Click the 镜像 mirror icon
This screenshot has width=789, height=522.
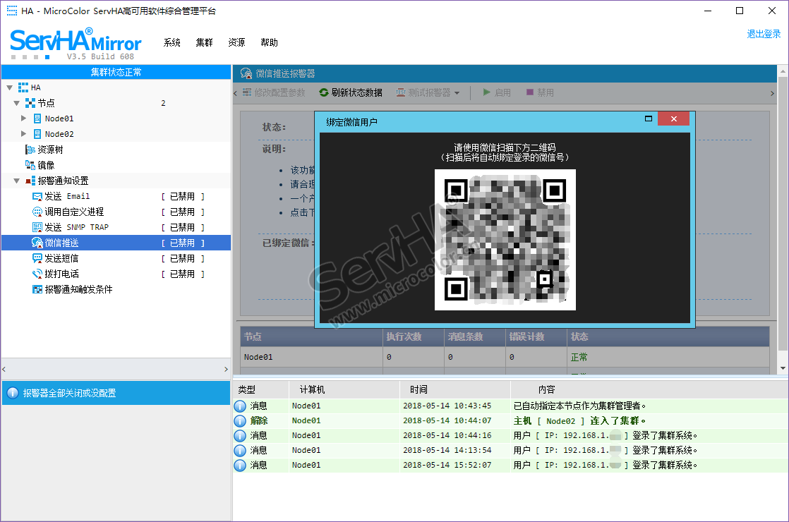[30, 165]
